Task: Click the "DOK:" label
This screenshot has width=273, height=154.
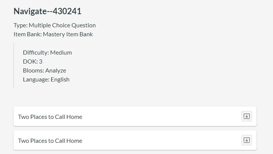Action: [30, 61]
